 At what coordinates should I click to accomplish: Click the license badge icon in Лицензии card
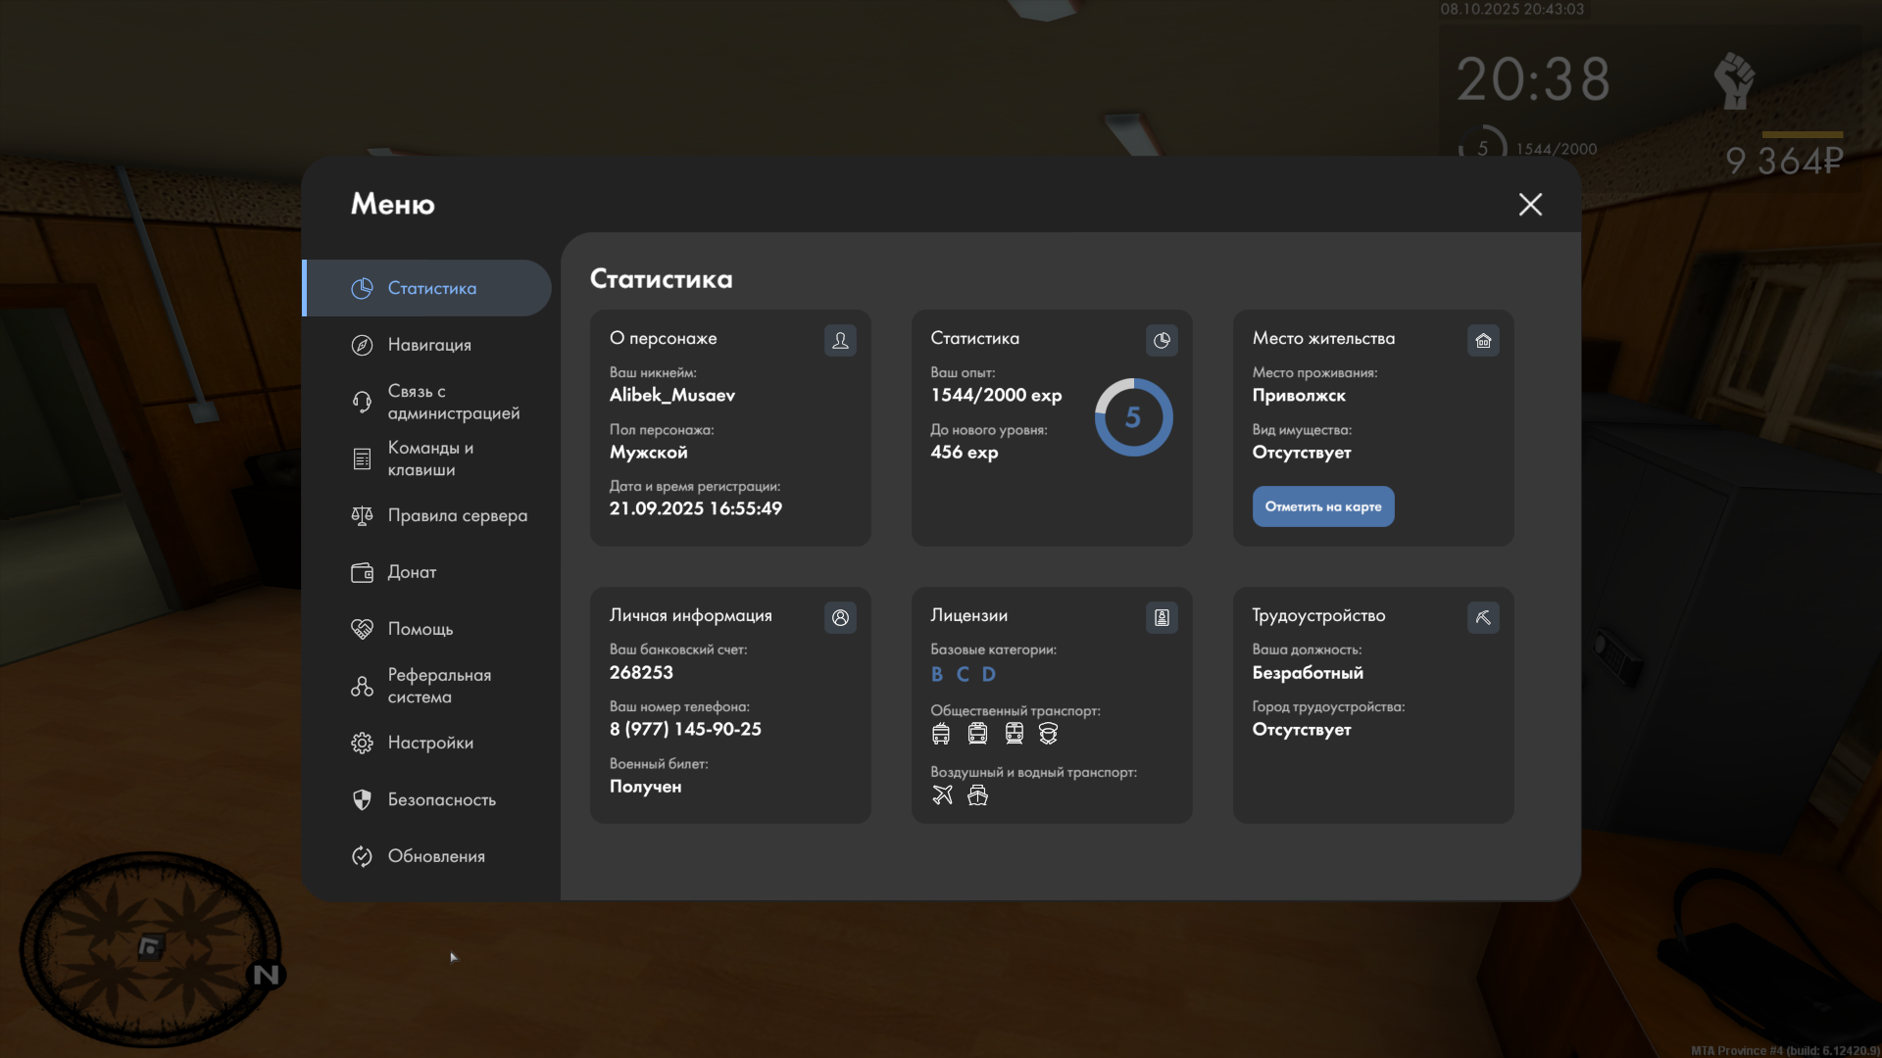(x=1162, y=617)
